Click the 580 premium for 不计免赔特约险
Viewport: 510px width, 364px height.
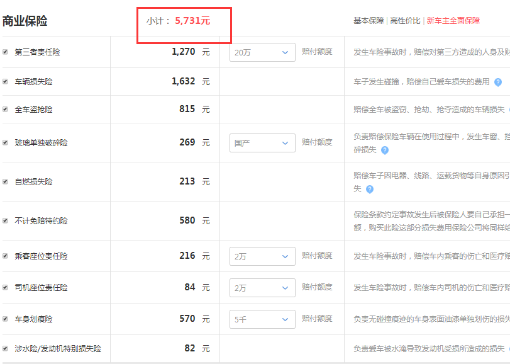click(x=187, y=220)
